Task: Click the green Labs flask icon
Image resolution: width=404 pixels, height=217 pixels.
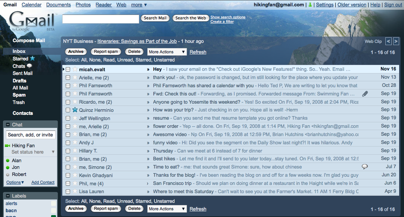Action: pos(310,4)
